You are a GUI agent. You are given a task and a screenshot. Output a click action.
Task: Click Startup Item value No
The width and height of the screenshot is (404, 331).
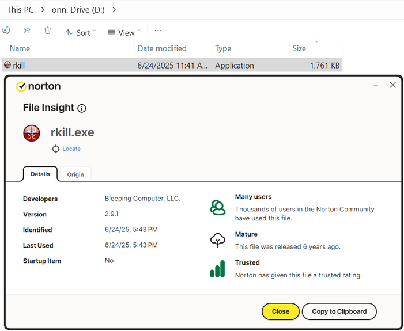click(x=110, y=260)
